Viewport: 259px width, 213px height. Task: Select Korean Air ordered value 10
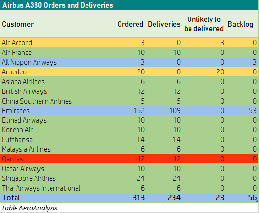141,130
